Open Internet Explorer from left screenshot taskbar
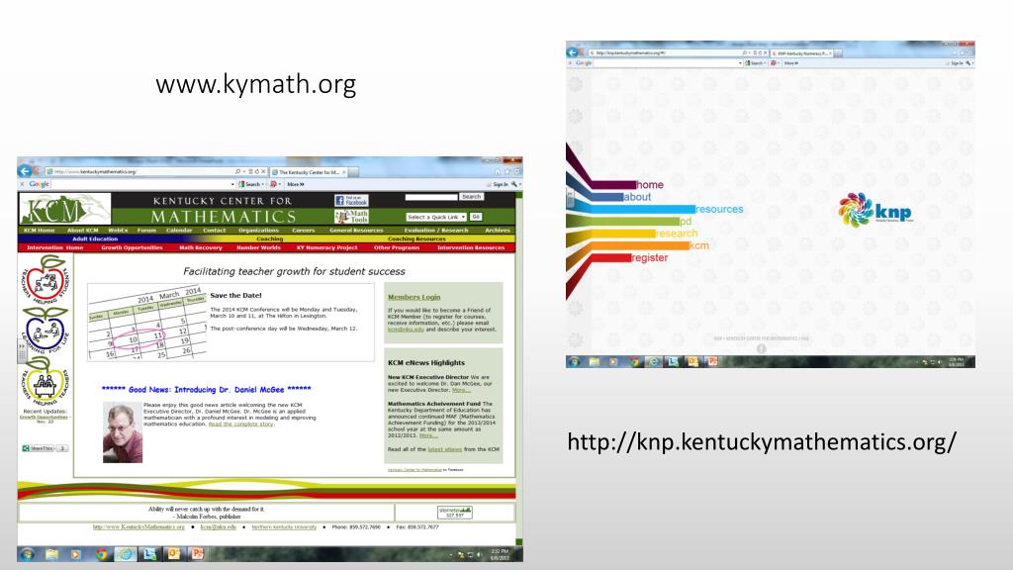 pyautogui.click(x=126, y=554)
